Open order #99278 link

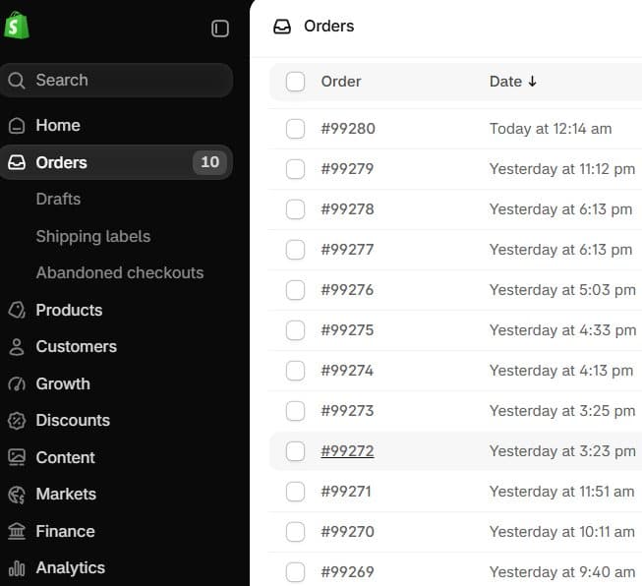pyautogui.click(x=348, y=209)
